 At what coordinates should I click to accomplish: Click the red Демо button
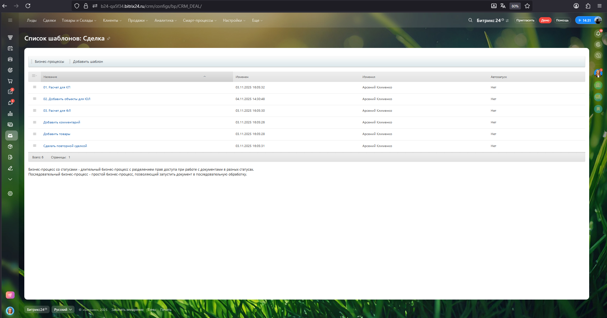545,20
